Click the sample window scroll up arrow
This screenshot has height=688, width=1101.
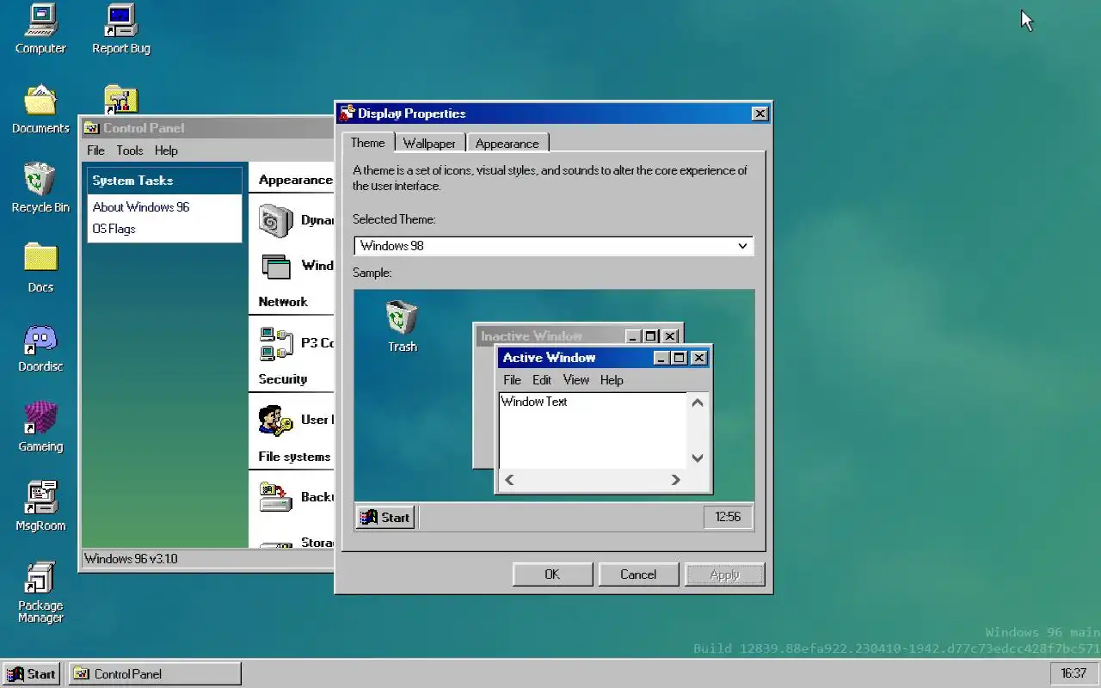click(x=698, y=402)
